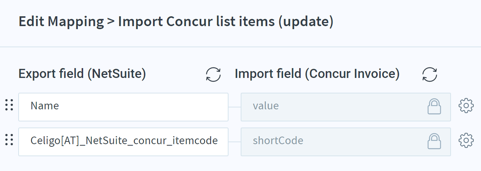This screenshot has width=481, height=171.
Task: Click the Export field (NetSuite) column header
Action: point(82,74)
